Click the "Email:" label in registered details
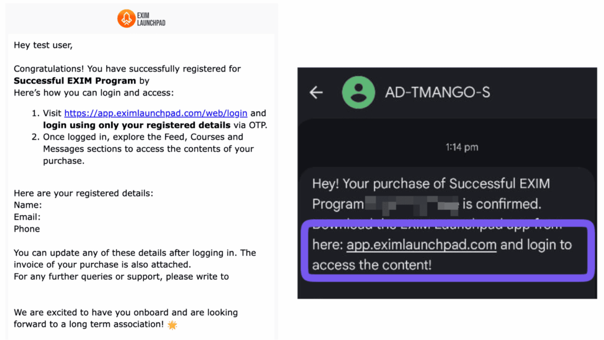Image resolution: width=604 pixels, height=340 pixels. coord(27,217)
